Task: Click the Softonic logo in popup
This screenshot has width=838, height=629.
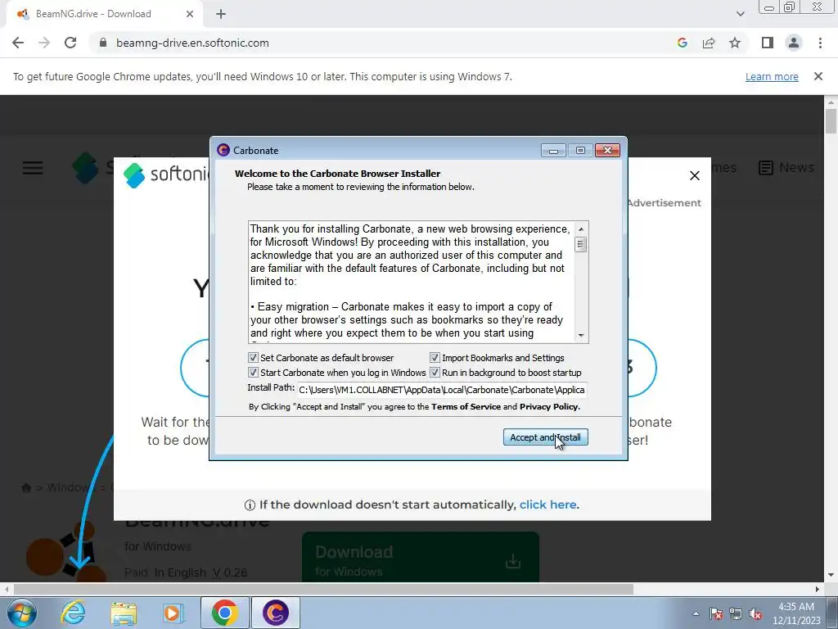Action: tap(165, 175)
